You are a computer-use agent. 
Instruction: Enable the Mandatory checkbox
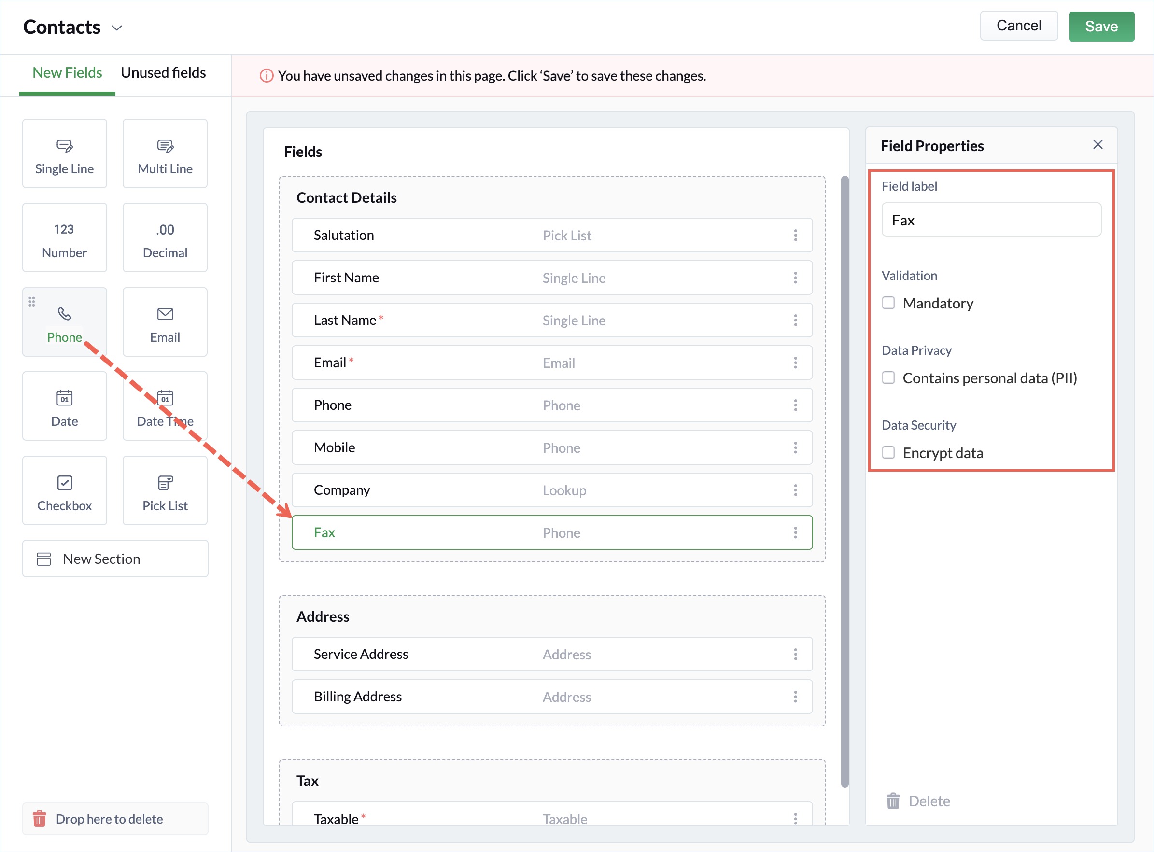[888, 303]
